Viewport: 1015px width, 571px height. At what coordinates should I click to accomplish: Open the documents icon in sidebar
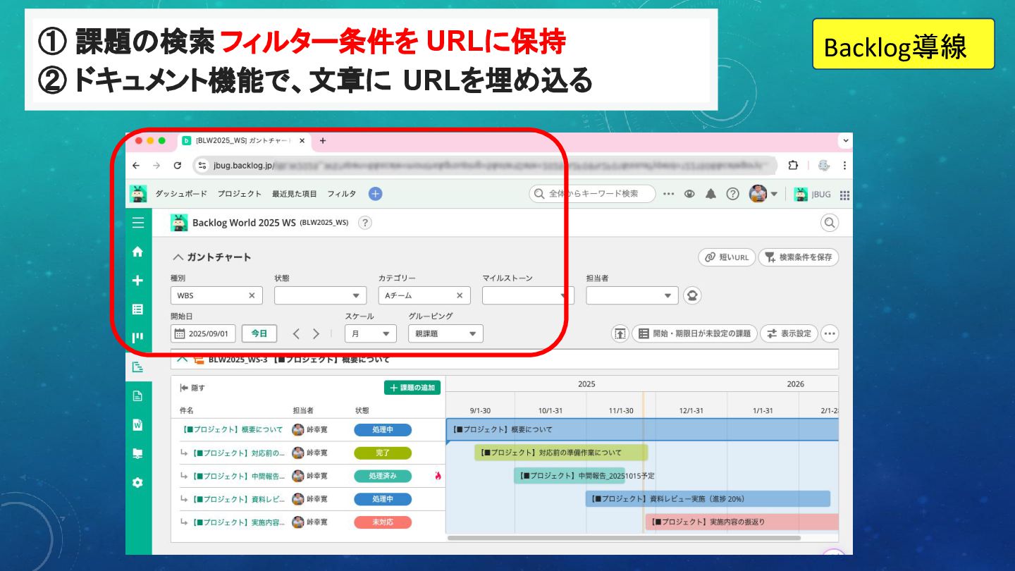click(138, 395)
